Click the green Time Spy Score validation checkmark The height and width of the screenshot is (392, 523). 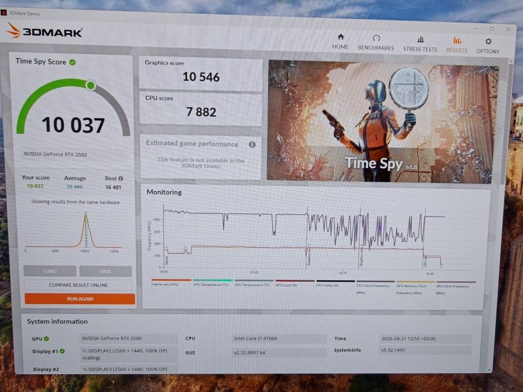(72, 62)
